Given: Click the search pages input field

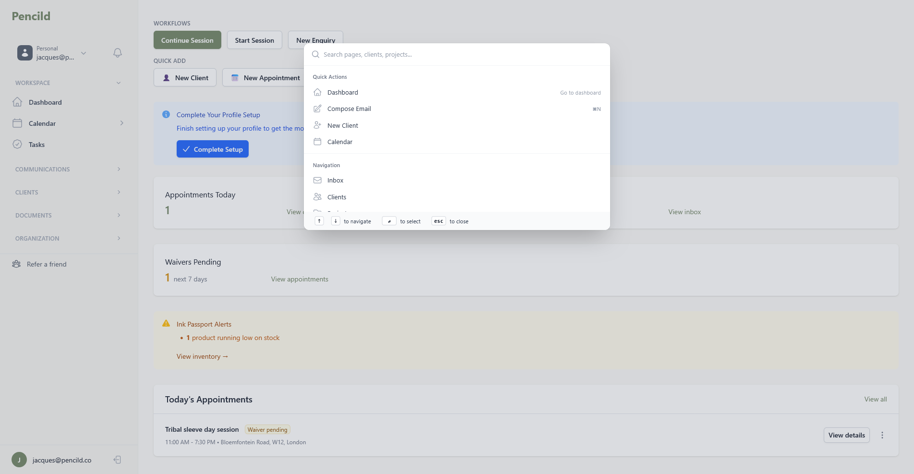Looking at the screenshot, I should (x=456, y=54).
